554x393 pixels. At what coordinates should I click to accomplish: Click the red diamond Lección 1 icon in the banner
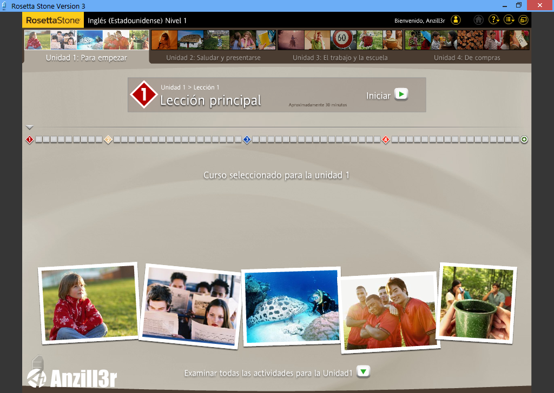coord(144,94)
